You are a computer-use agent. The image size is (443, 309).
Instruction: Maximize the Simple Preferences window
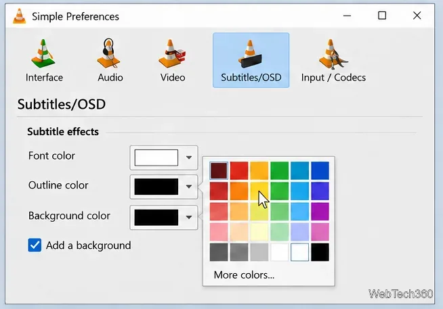[x=382, y=16]
